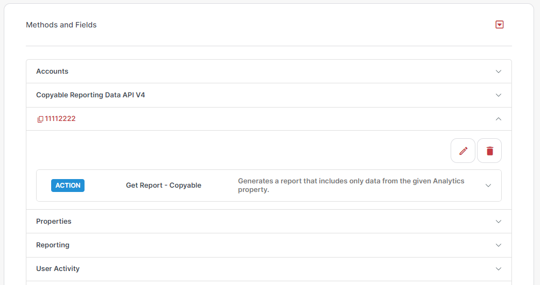Select the Accounts group title
540x285 pixels.
(x=52, y=71)
